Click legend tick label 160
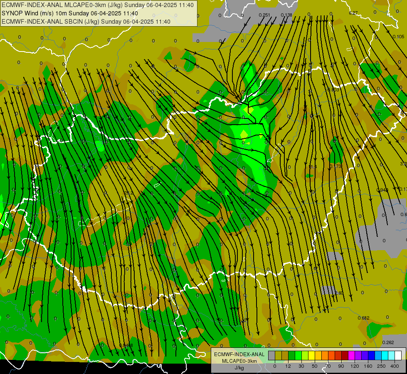 click(x=368, y=366)
